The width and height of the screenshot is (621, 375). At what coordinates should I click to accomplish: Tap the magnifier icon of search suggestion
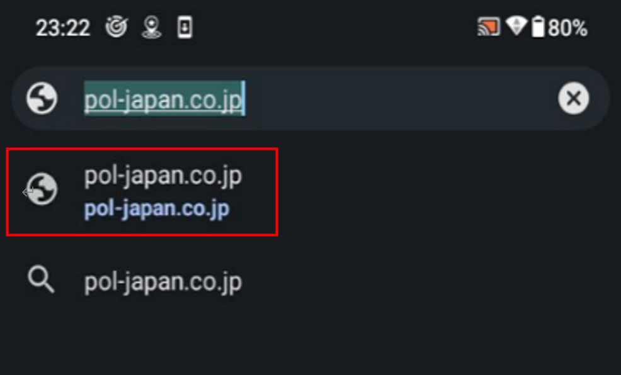point(41,279)
